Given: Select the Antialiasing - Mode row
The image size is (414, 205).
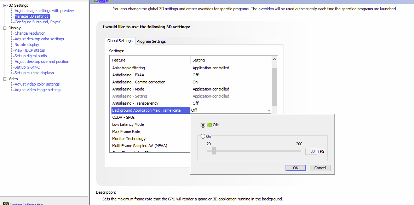Looking at the screenshot, I should coord(191,89).
